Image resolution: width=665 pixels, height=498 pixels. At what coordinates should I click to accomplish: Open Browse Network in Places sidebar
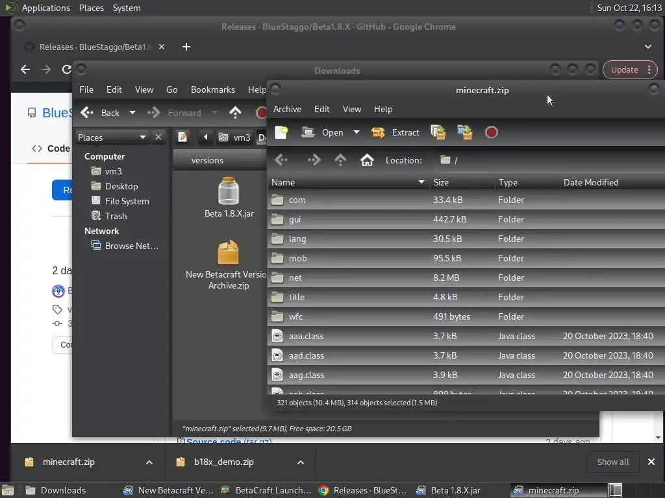pyautogui.click(x=125, y=246)
